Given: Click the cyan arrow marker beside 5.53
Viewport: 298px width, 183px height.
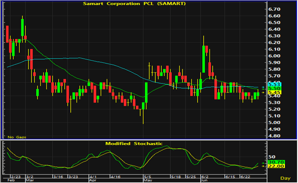Looking at the screenshot, I should click(263, 87).
